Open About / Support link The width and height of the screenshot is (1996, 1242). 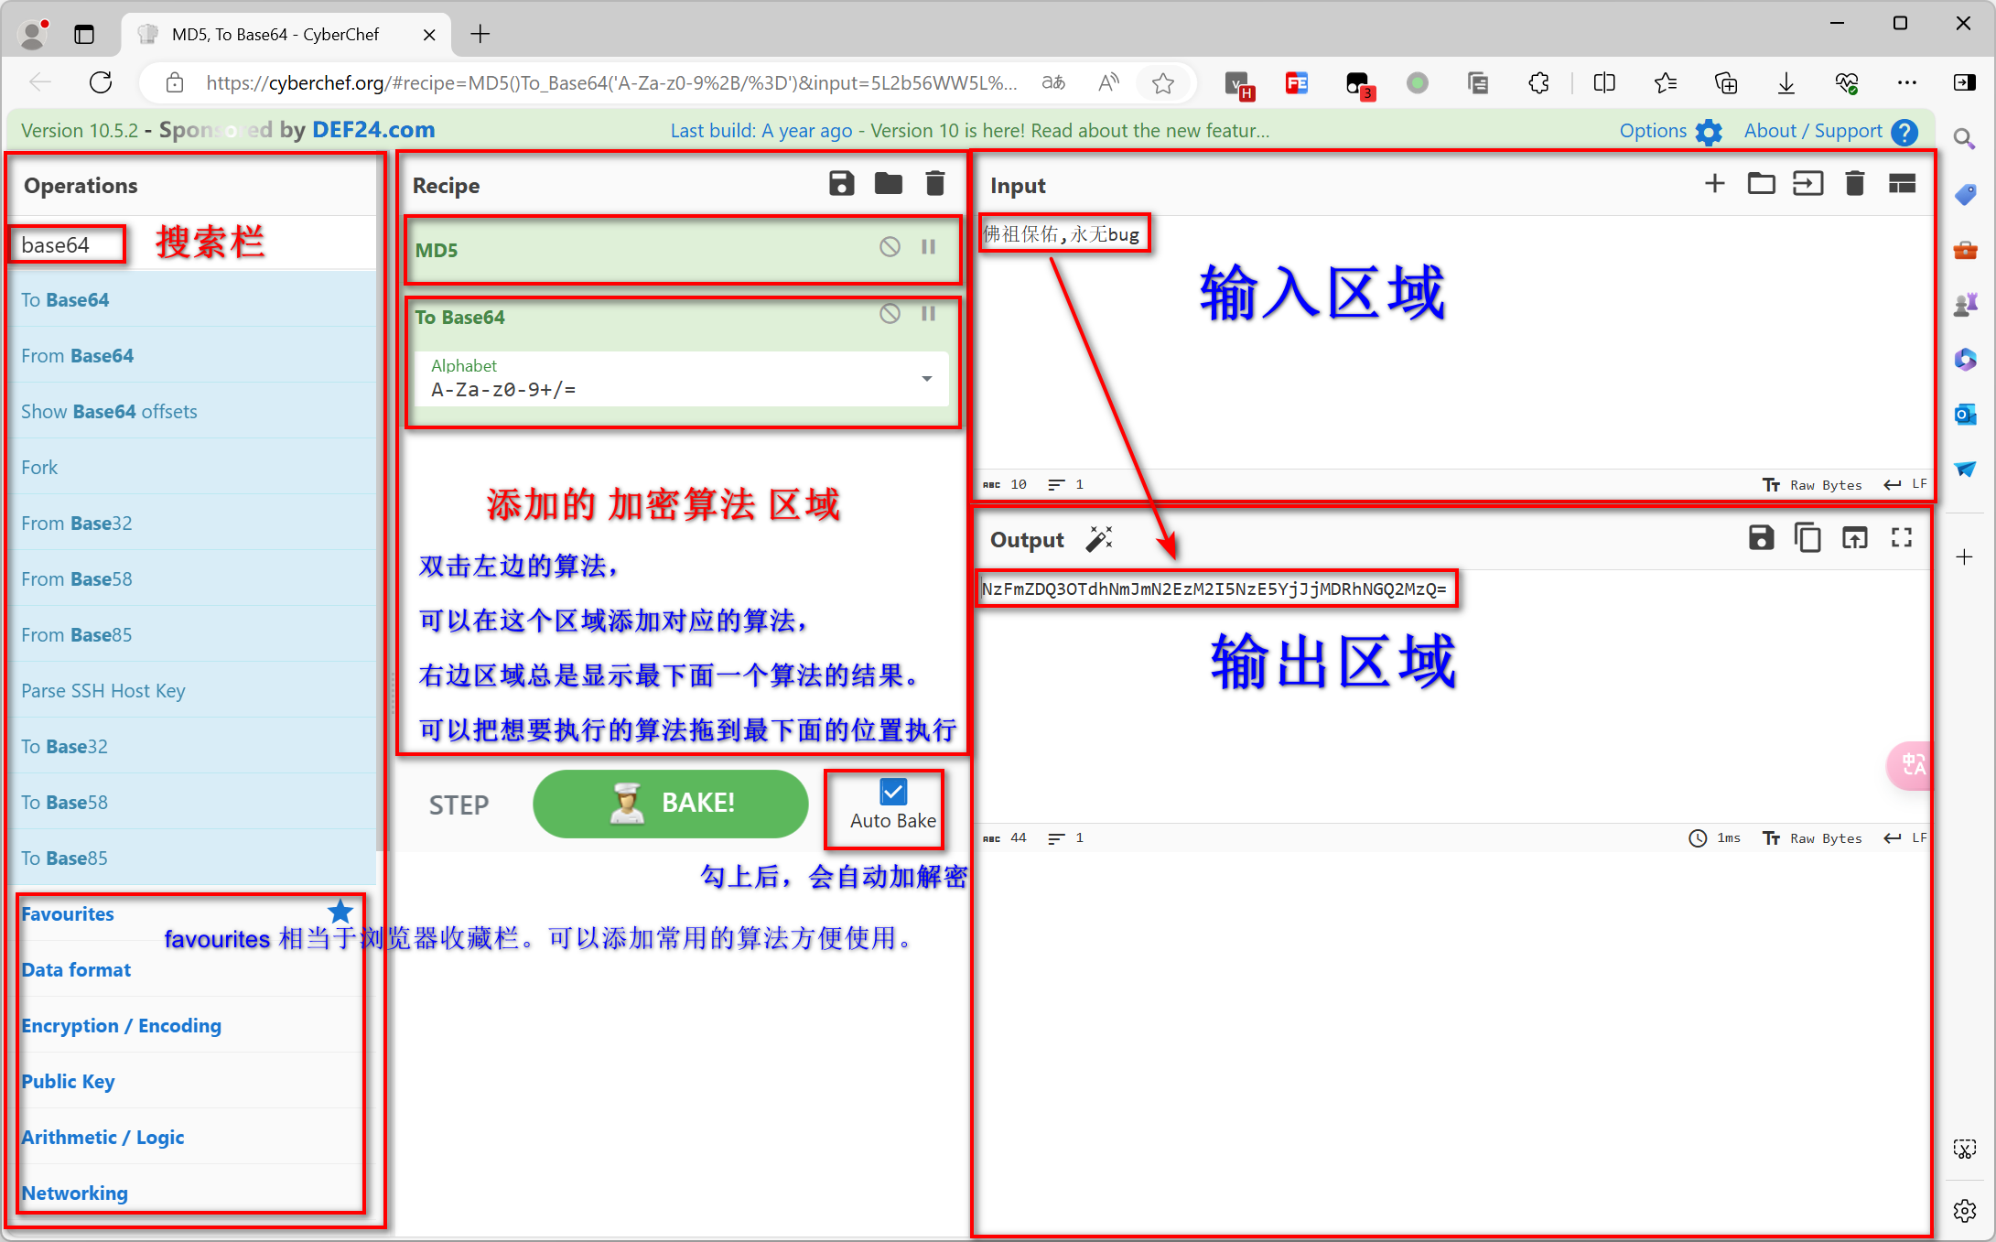coord(1815,130)
